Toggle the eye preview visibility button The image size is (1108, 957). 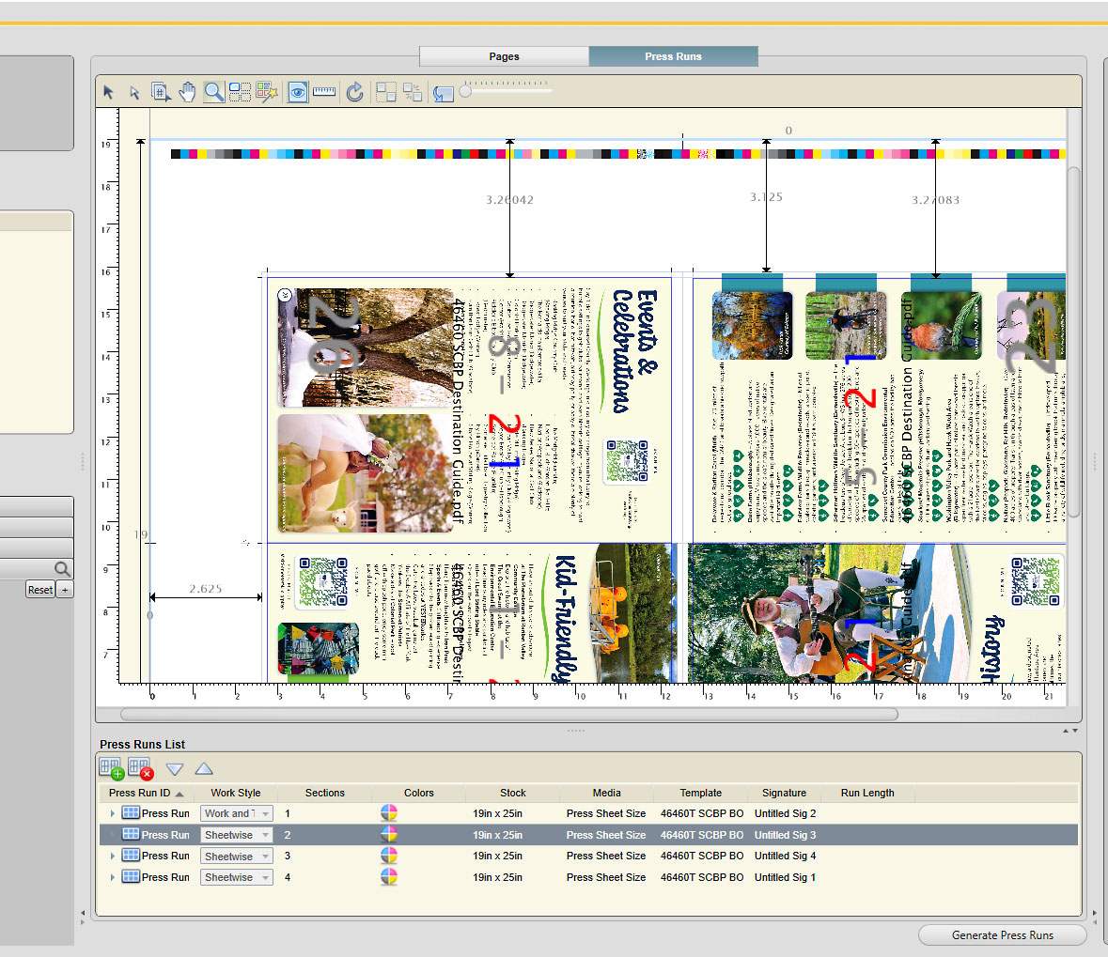pos(298,92)
